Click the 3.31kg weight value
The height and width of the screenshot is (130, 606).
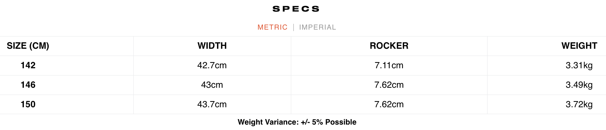tap(579, 65)
